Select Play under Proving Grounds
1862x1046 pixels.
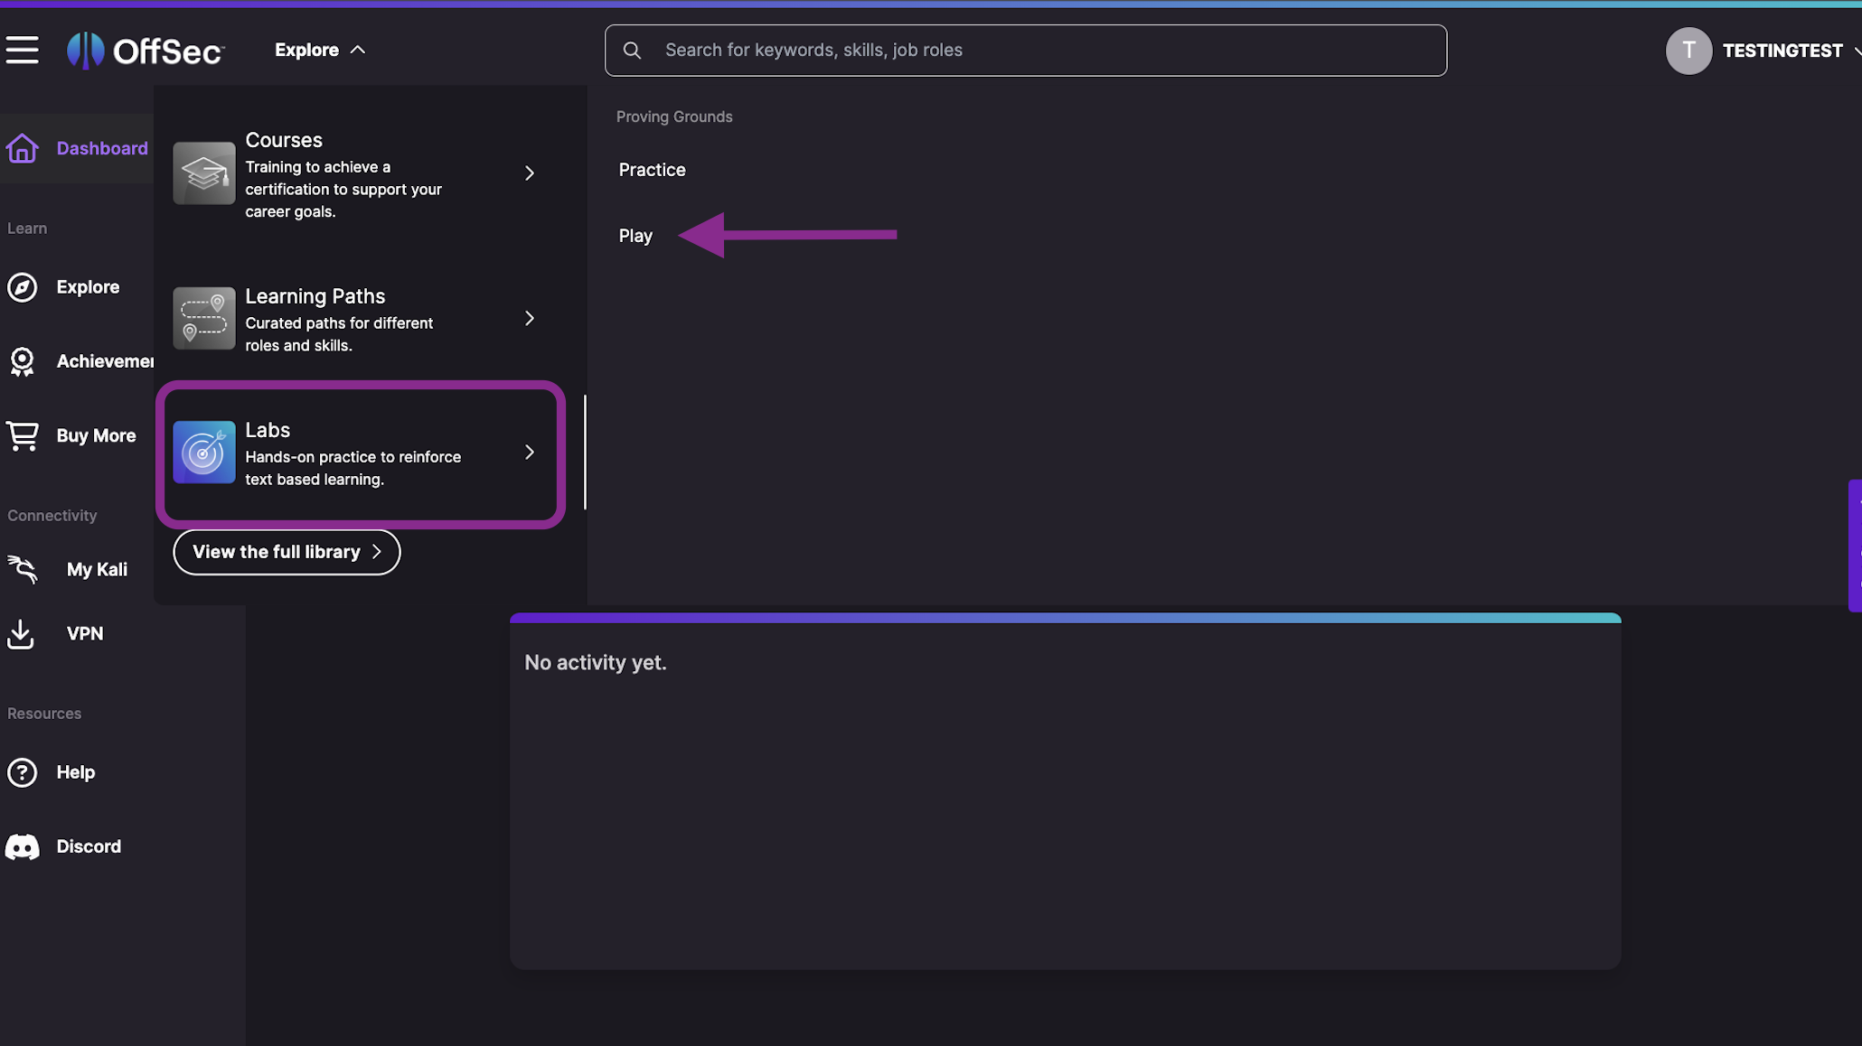(635, 236)
